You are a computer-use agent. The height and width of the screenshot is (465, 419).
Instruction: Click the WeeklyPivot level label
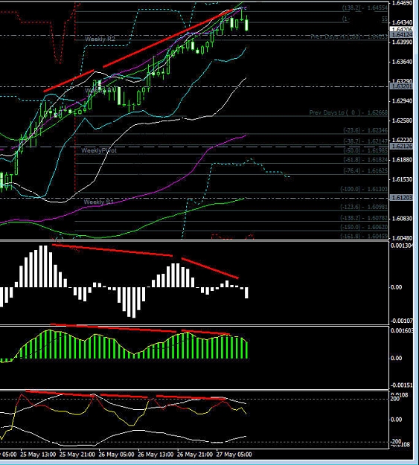coord(99,150)
